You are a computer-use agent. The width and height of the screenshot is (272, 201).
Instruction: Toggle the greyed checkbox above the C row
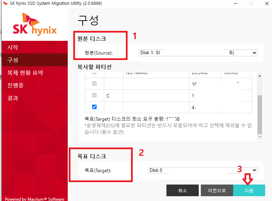pyautogui.click(x=94, y=84)
